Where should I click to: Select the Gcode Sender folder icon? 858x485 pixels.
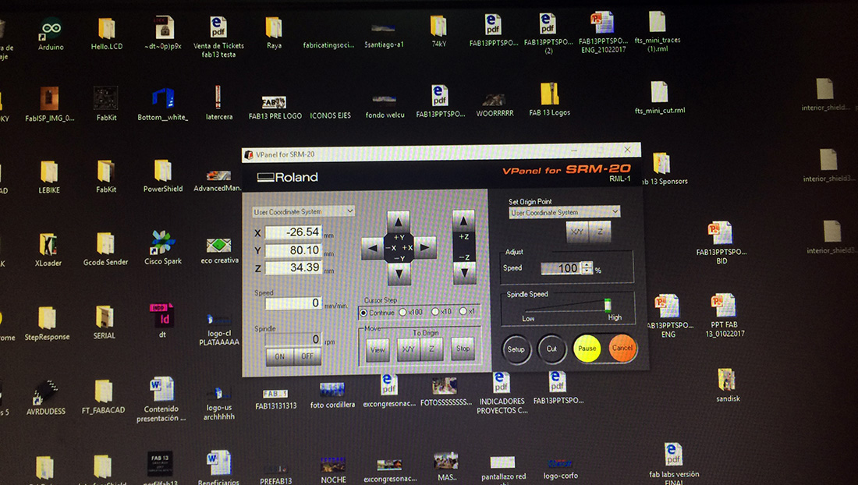(x=105, y=249)
